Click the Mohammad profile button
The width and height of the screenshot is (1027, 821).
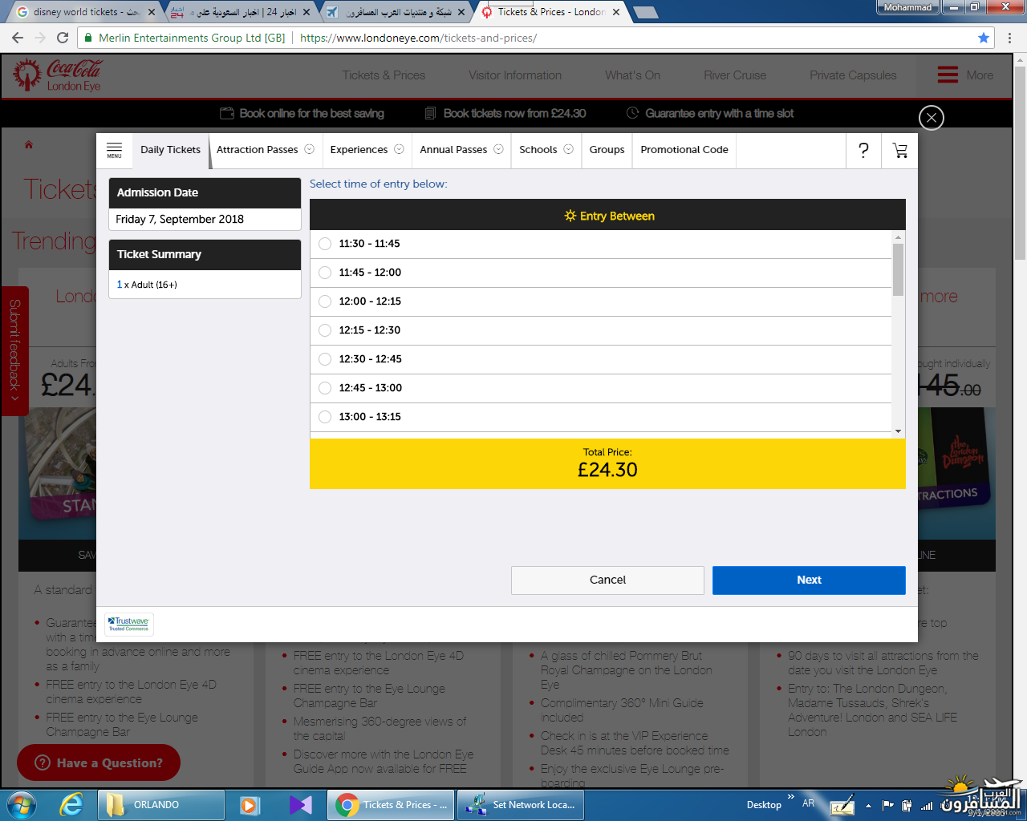pos(907,7)
